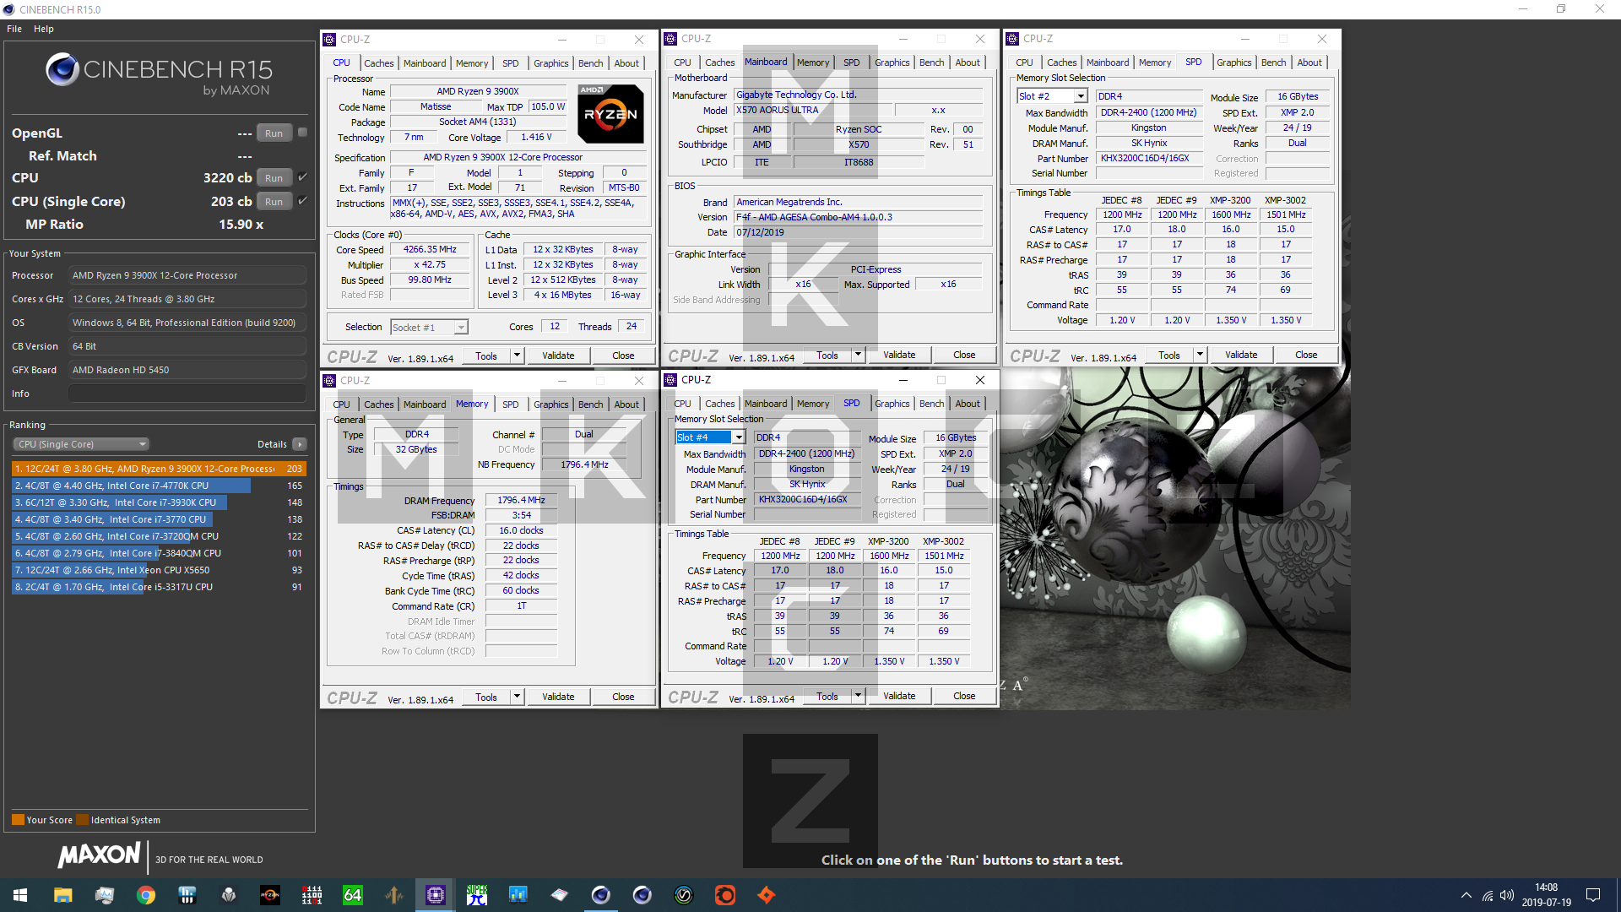Image resolution: width=1621 pixels, height=912 pixels.
Task: Click the AMD Ryzen logo in CPU-Z
Action: [610, 114]
